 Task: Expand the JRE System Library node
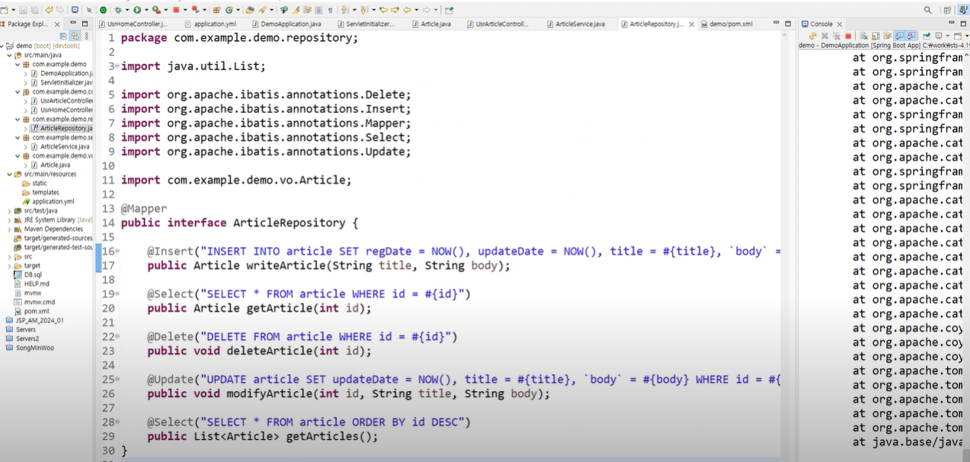[9, 220]
